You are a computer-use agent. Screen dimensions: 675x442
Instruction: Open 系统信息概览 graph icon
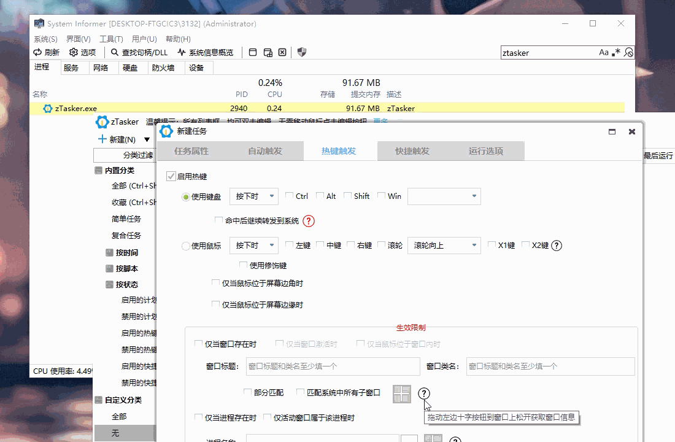(x=182, y=53)
